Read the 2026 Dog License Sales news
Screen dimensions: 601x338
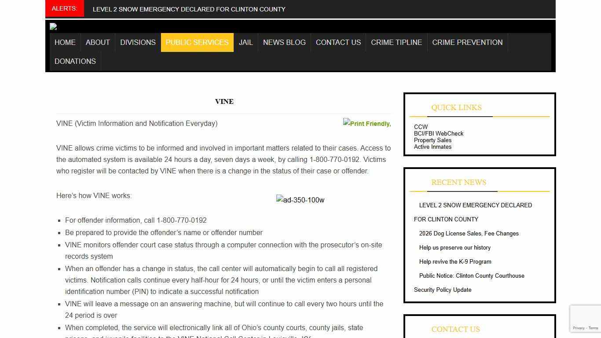[469, 234]
